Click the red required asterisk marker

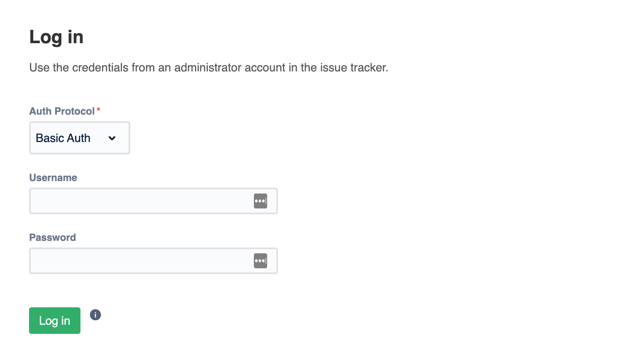coord(99,110)
